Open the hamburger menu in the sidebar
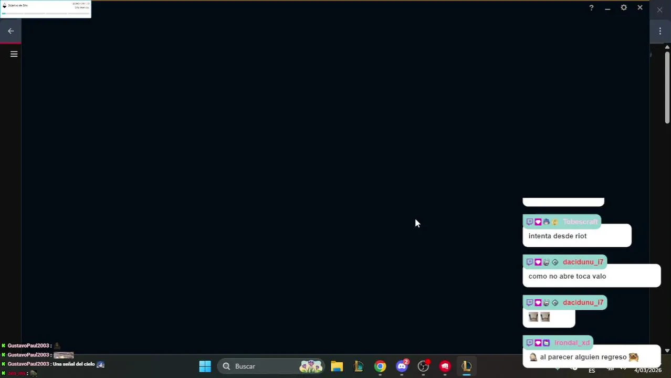The image size is (671, 378). [14, 54]
